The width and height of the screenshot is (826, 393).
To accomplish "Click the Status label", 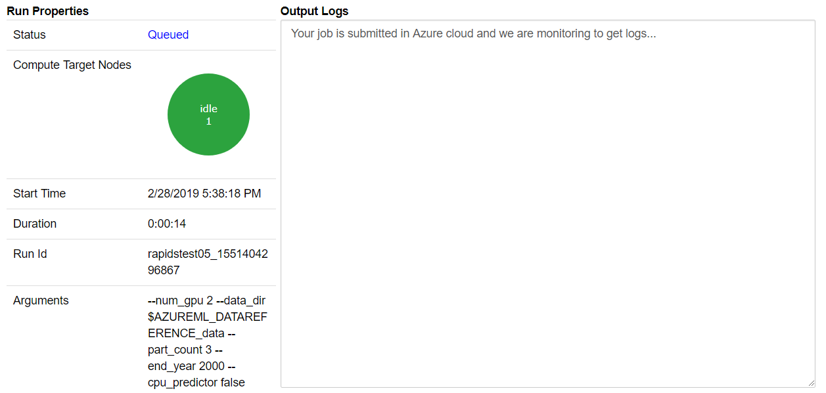I will click(30, 35).
